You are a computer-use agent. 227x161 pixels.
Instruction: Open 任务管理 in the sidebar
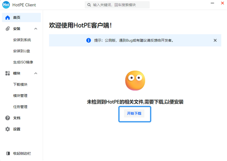click(20, 107)
